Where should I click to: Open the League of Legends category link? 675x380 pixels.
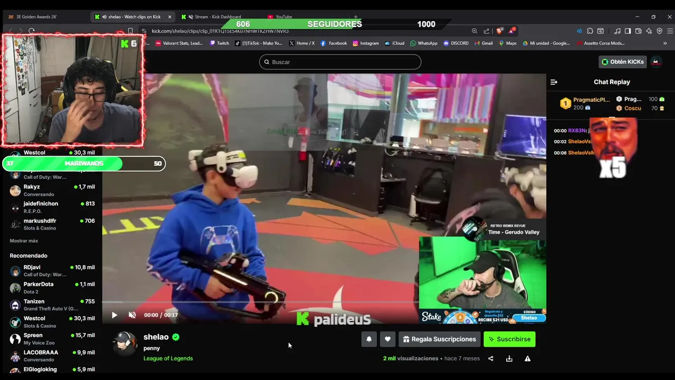click(168, 358)
